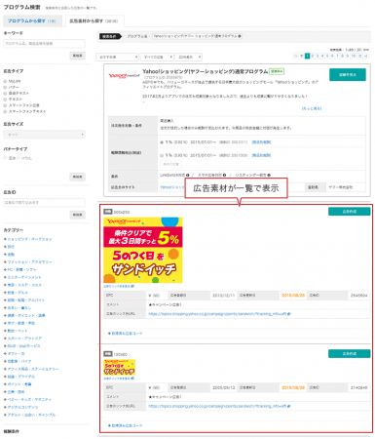375x439 pixels.
Task: Expand the ベビー・キッズ・マタニティ category
Action: [27, 399]
